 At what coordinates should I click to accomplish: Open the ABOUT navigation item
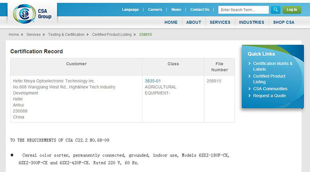pyautogui.click(x=194, y=22)
